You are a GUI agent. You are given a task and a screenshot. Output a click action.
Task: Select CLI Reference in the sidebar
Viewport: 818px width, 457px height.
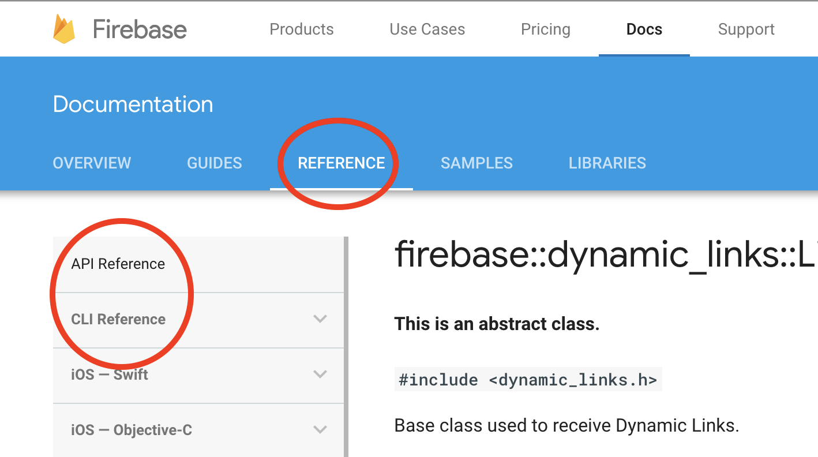click(x=118, y=319)
